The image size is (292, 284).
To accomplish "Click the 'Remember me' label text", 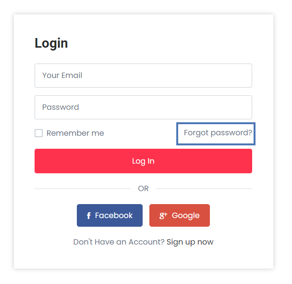I will point(75,133).
